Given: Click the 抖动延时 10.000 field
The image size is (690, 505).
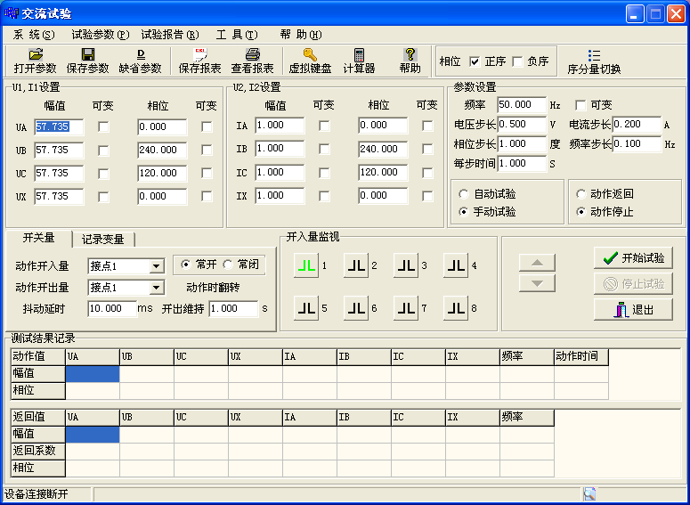Looking at the screenshot, I should tap(112, 309).
